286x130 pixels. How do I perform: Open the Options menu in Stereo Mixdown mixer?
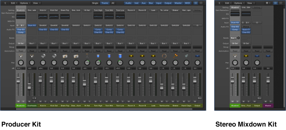[239, 3]
